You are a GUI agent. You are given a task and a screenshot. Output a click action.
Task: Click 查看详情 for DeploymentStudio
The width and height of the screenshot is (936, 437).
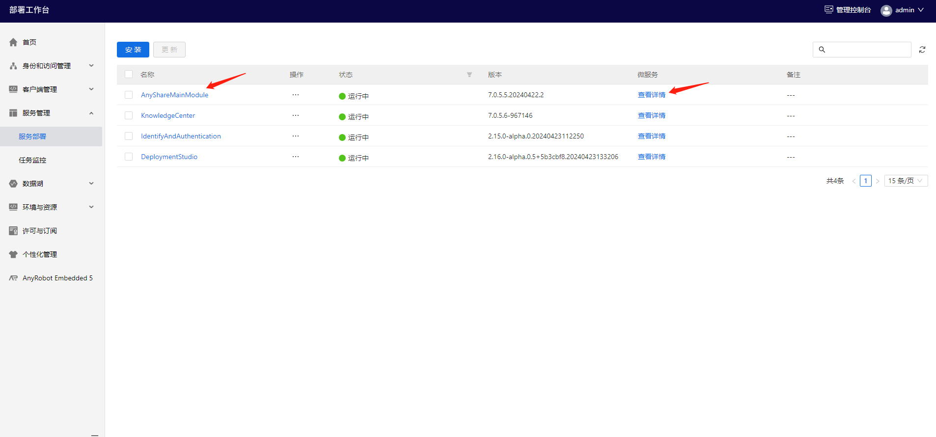point(652,157)
